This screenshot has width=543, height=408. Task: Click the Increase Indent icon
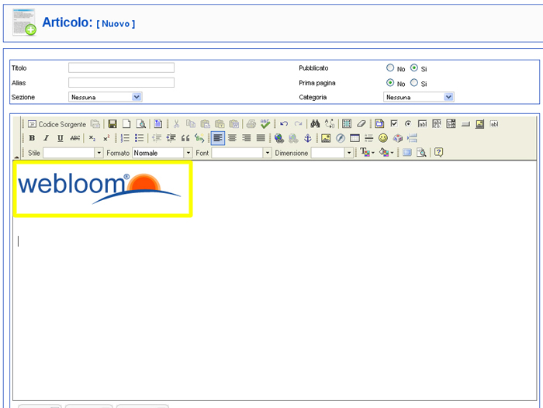[x=171, y=138]
